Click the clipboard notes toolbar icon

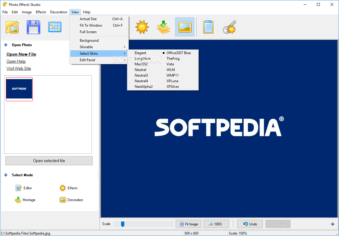[208, 27]
